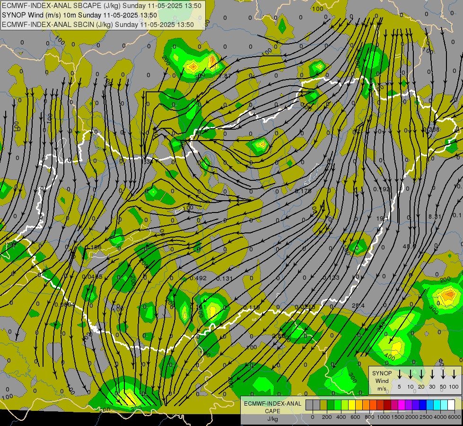Pick the pure yellow swatch in CAPE legend
Image resolution: width=463 pixels, height=426 pixels.
pyautogui.click(x=352, y=405)
